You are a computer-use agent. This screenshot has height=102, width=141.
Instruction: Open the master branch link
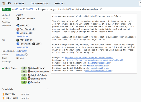(24, 51)
